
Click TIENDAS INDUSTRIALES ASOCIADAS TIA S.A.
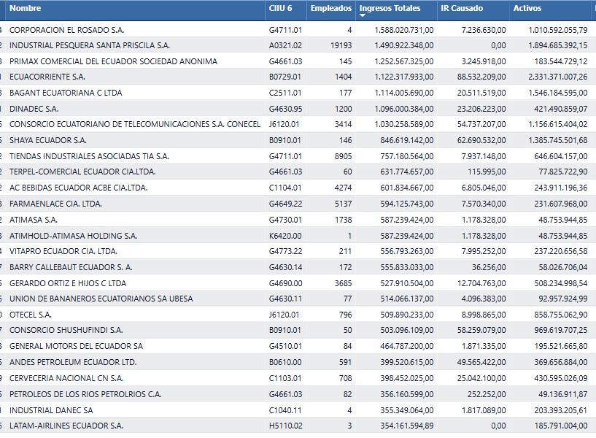(x=89, y=156)
